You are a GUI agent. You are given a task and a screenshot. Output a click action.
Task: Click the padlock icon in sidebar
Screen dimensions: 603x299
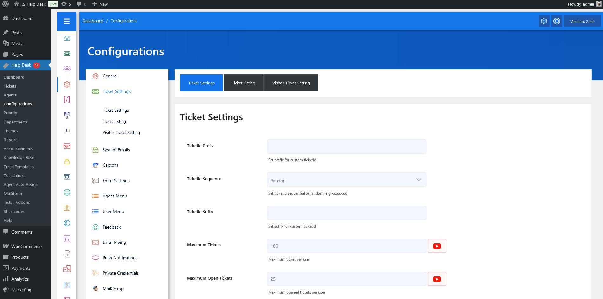click(67, 162)
